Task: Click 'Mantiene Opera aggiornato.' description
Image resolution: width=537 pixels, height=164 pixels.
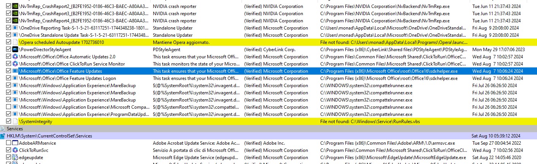Action: (181, 42)
